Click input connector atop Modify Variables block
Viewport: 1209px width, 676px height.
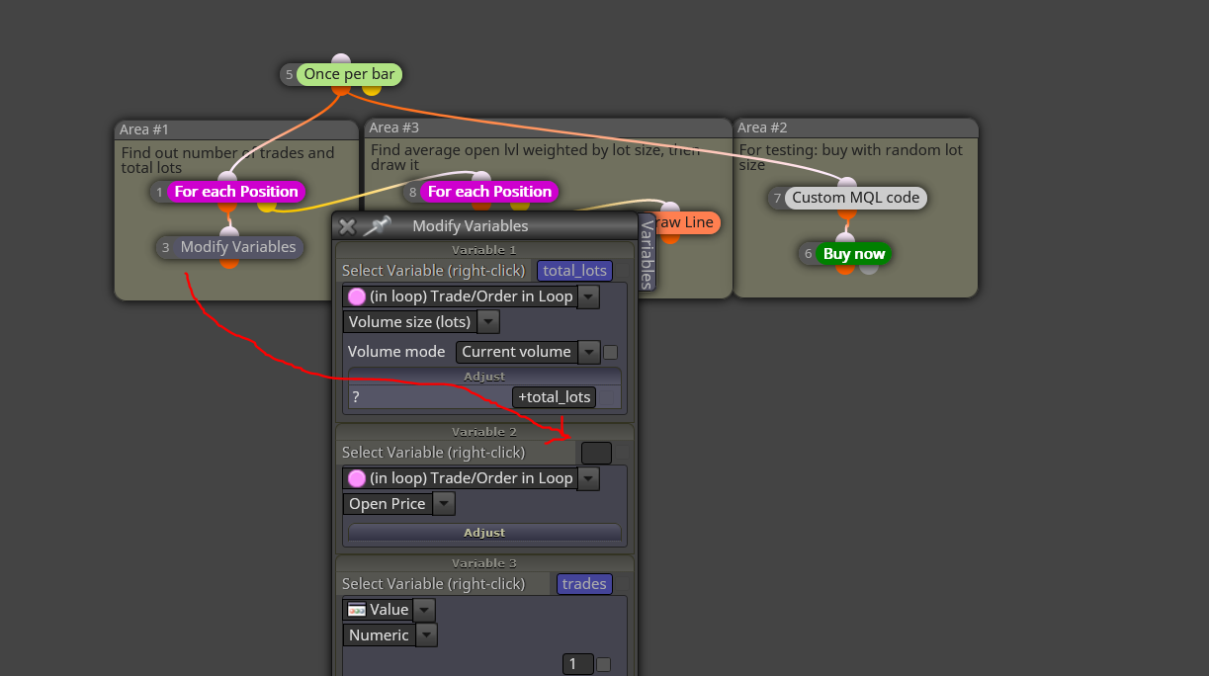229,233
